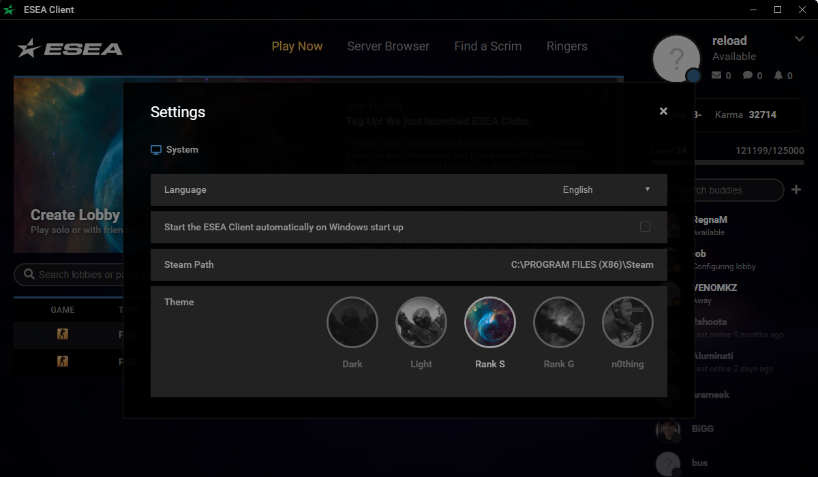This screenshot has height=477, width=818.
Task: Open buddy BiGG
Action: 702,429
